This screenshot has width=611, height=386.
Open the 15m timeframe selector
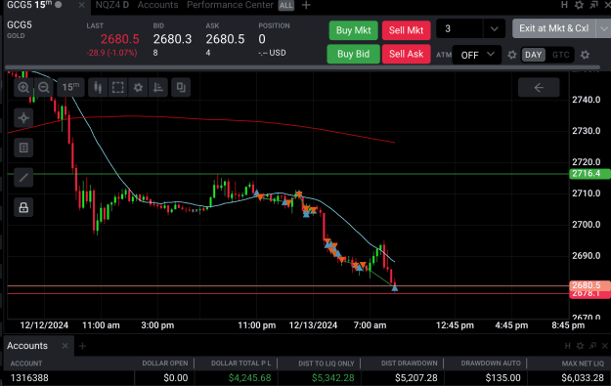[x=70, y=87]
